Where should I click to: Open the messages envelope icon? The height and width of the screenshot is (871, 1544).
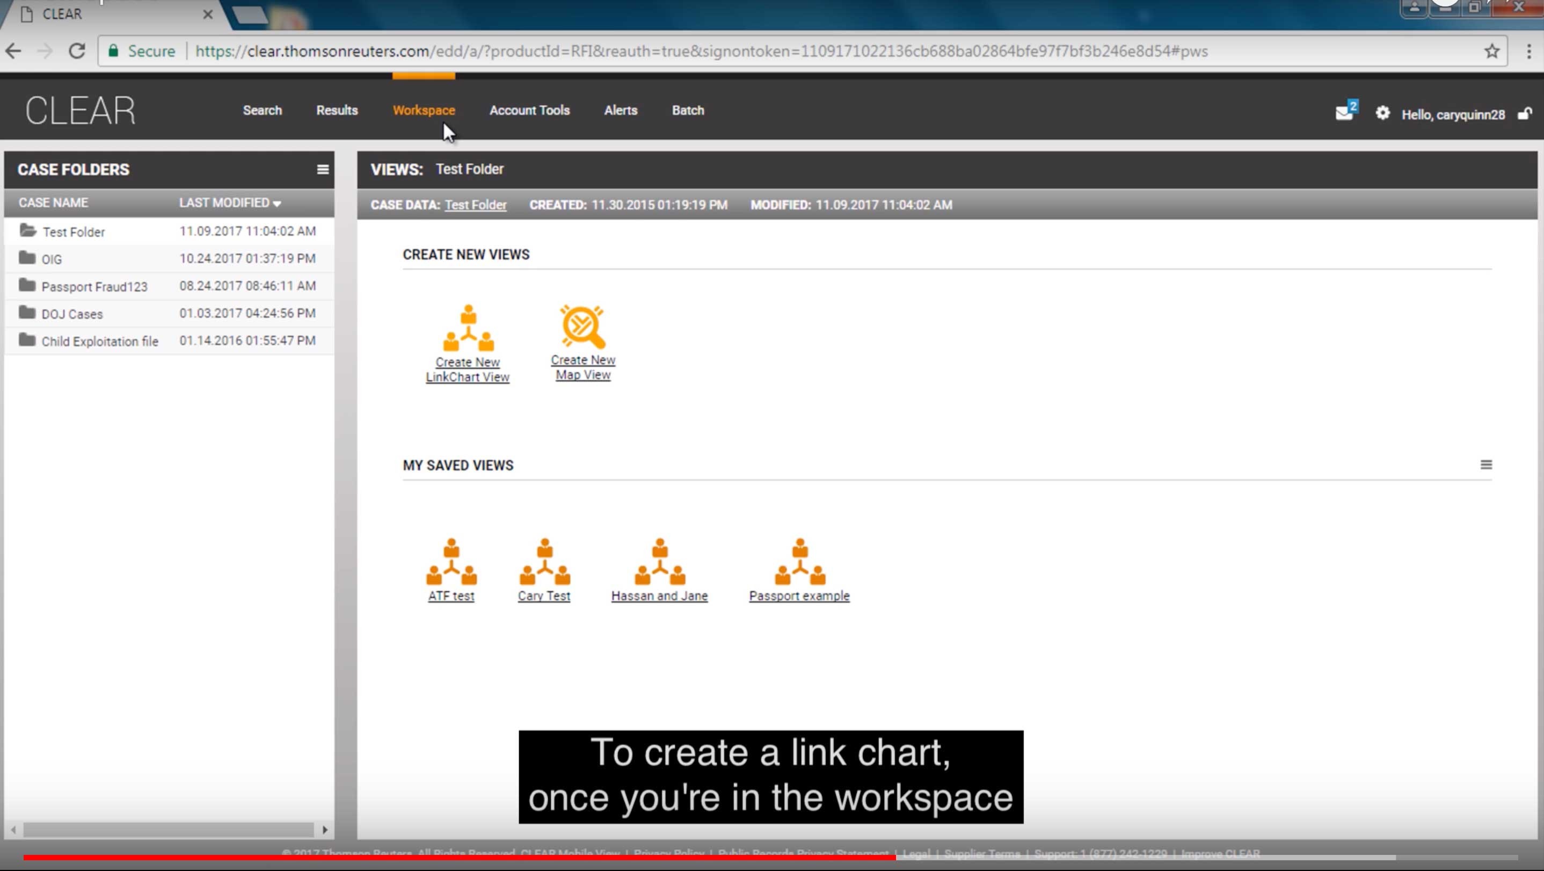pos(1344,113)
